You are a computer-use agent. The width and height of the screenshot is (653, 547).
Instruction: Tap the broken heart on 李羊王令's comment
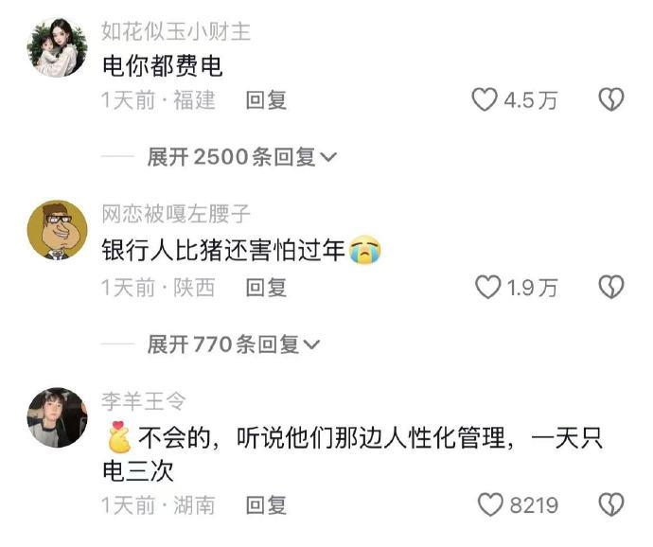point(611,504)
